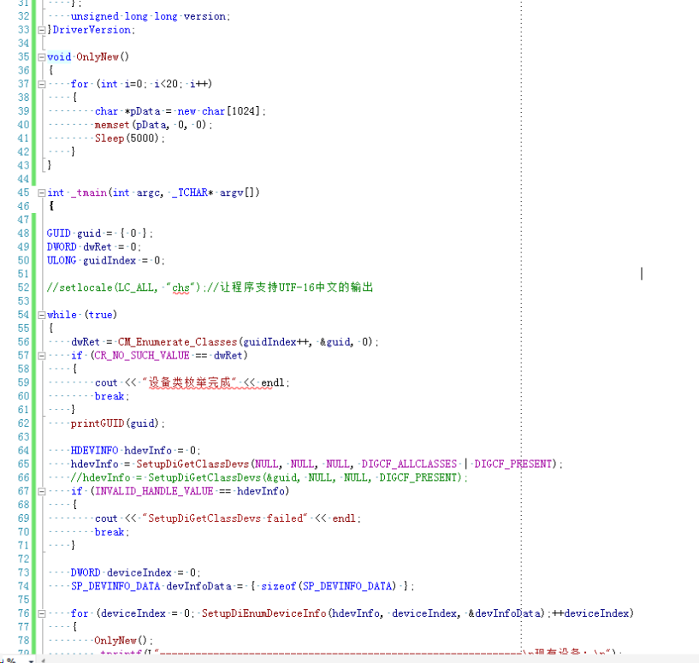Viewport: 699px width, 663px height.
Task: Click the green change bar beside line 39
Action: [x=35, y=110]
